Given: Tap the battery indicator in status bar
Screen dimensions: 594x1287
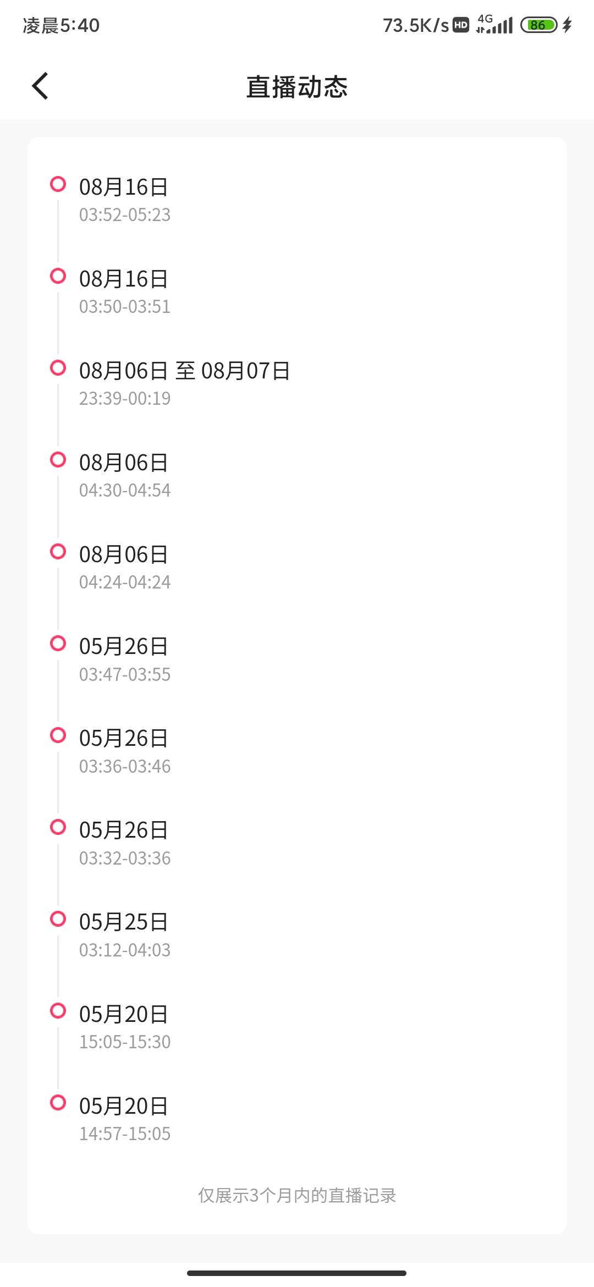Looking at the screenshot, I should pos(538,25).
